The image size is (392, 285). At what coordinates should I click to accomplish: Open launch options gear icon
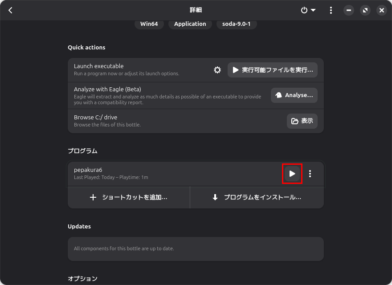[x=217, y=70]
